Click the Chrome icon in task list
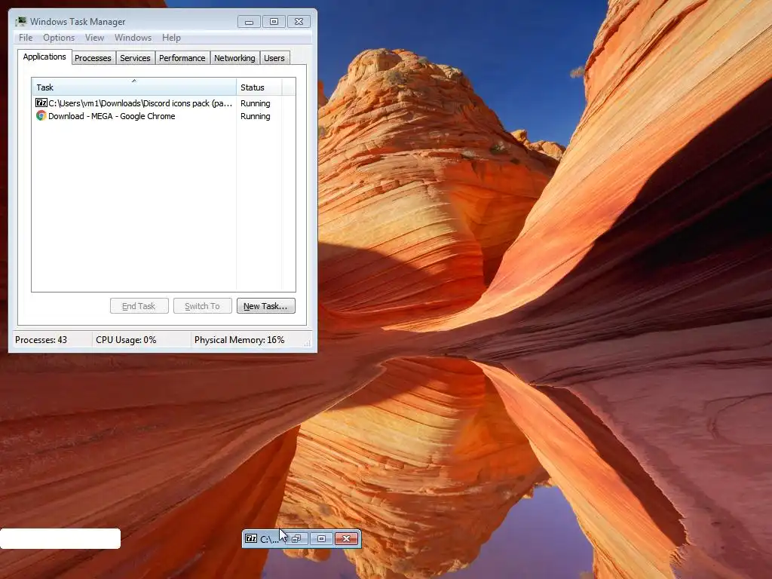772x579 pixels. tap(41, 115)
